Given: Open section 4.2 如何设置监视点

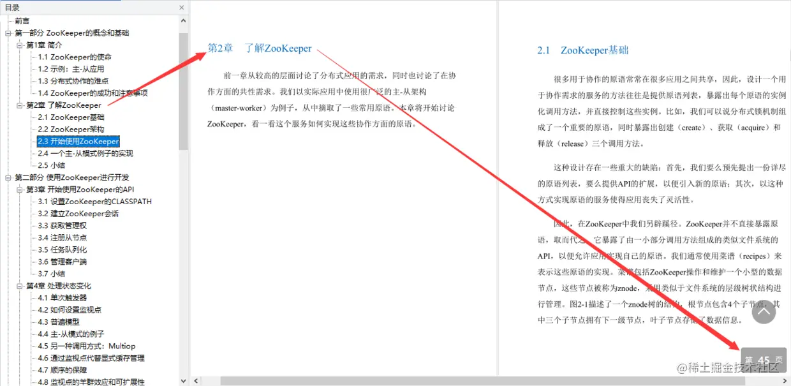Looking at the screenshot, I should pos(69,310).
